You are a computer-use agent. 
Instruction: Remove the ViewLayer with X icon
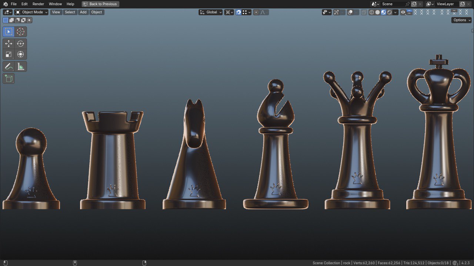coord(468,4)
